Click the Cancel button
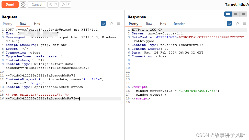Image resolution: width=249 pixels, height=140 pixels. pos(37,4)
